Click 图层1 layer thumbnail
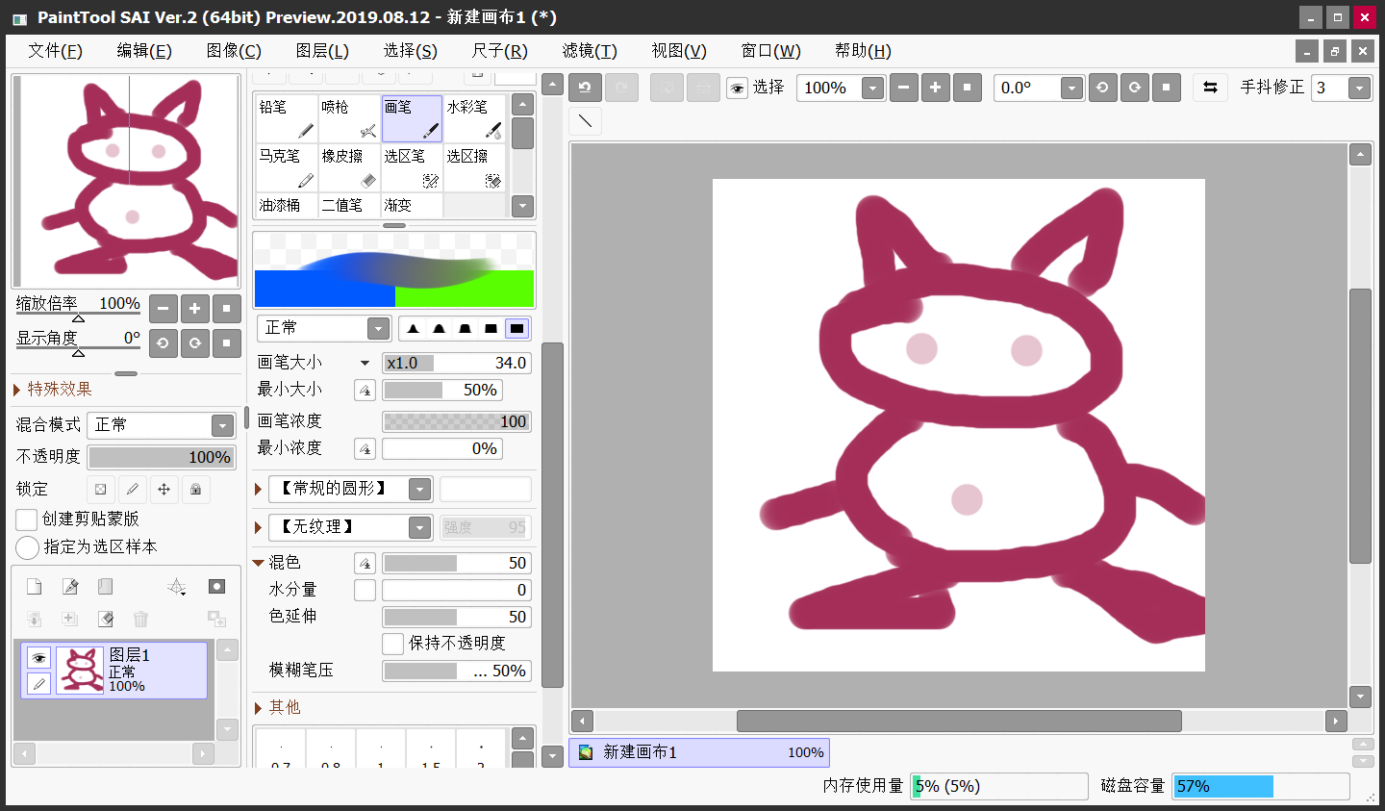 (81, 671)
